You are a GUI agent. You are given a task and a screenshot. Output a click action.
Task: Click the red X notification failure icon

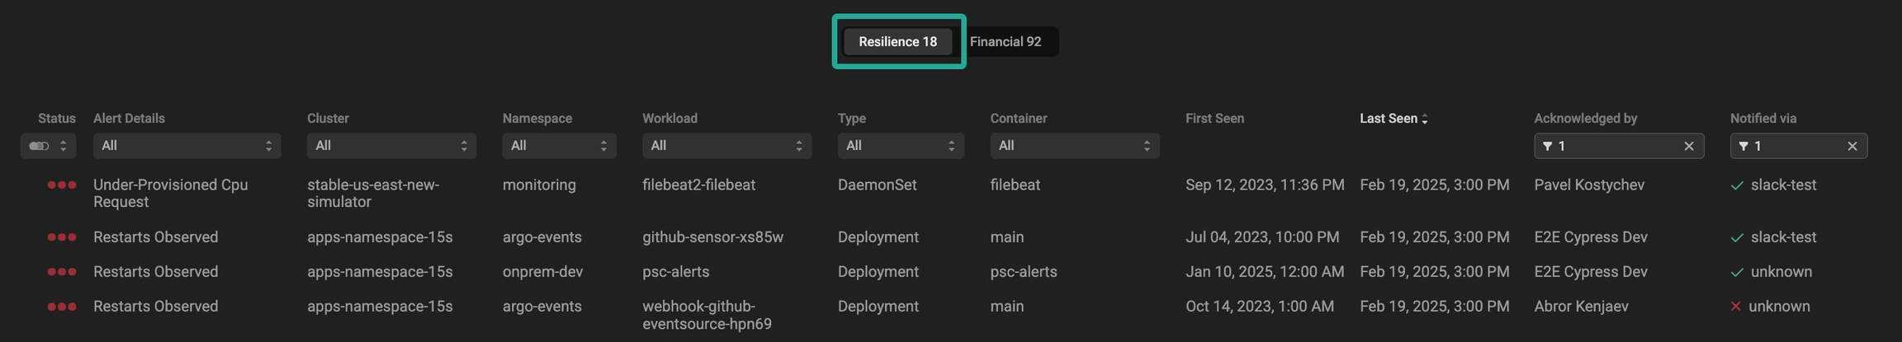[1735, 307]
